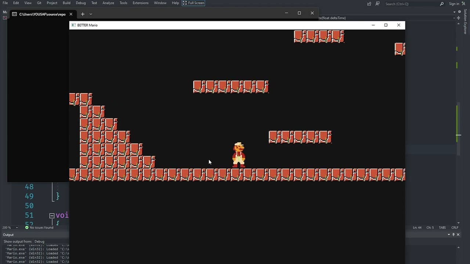Click the Send Feedback icon

[x=377, y=4]
